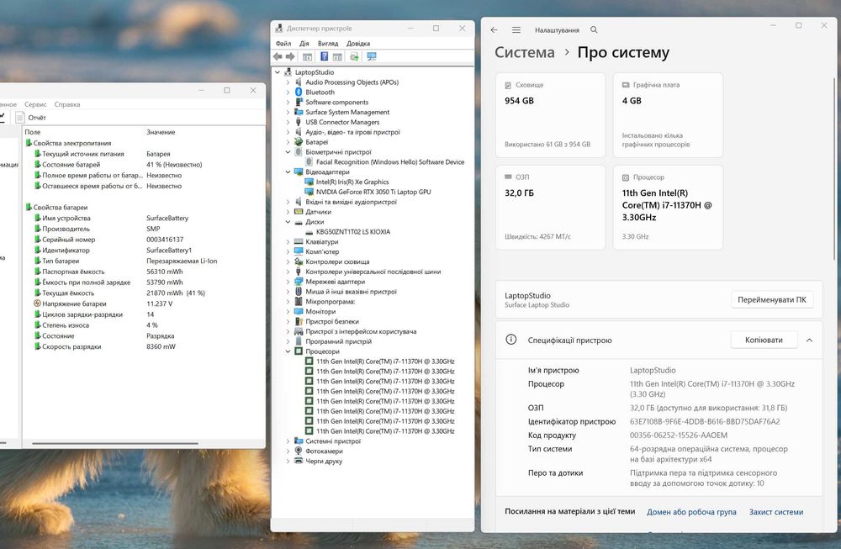
Task: Open the blue help question-mark toolbar icon
Action: point(324,56)
